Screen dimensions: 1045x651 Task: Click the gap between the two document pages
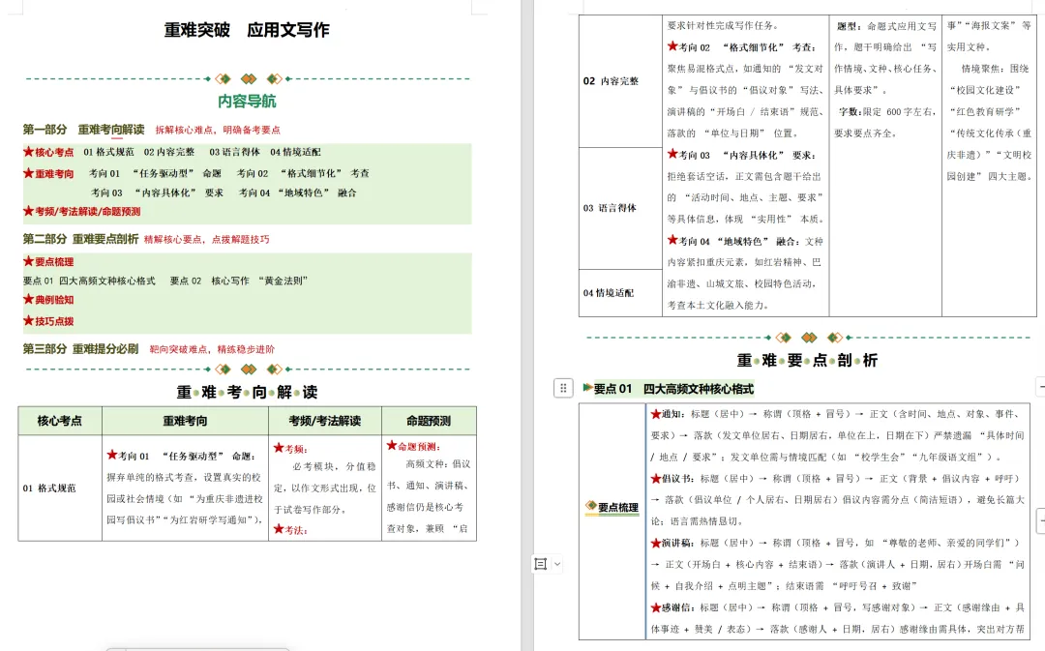[x=527, y=290]
